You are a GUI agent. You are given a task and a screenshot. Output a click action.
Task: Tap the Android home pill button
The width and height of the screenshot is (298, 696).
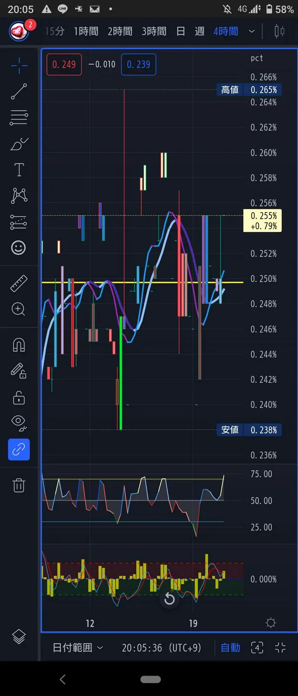click(x=150, y=679)
